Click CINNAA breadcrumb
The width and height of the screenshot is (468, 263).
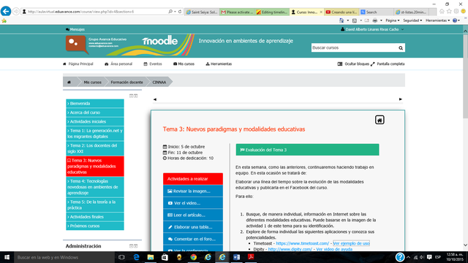[x=159, y=83]
